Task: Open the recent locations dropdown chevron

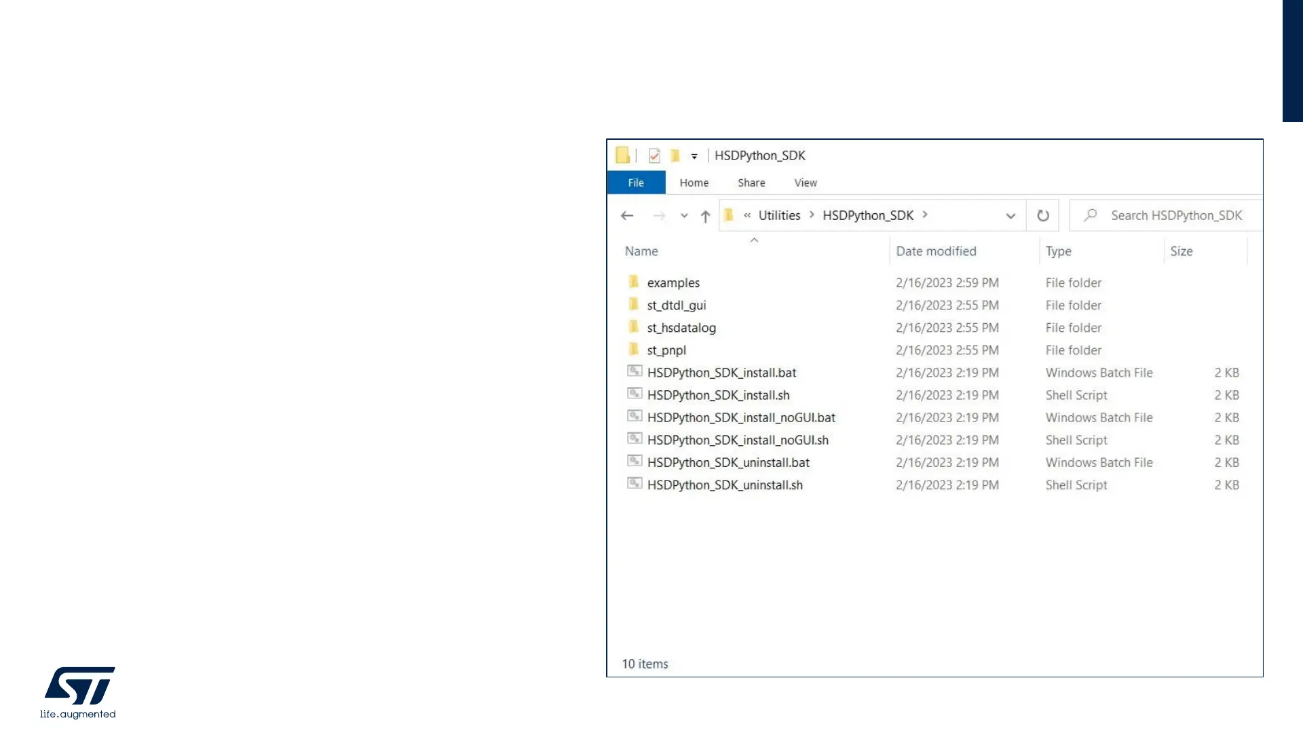Action: click(684, 216)
